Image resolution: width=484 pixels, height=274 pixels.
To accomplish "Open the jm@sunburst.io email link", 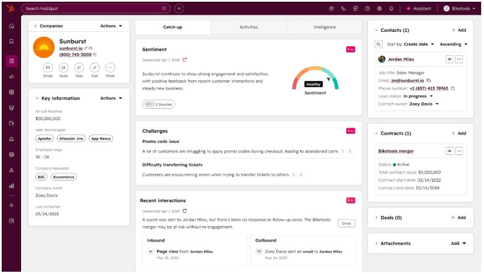I will tap(407, 80).
